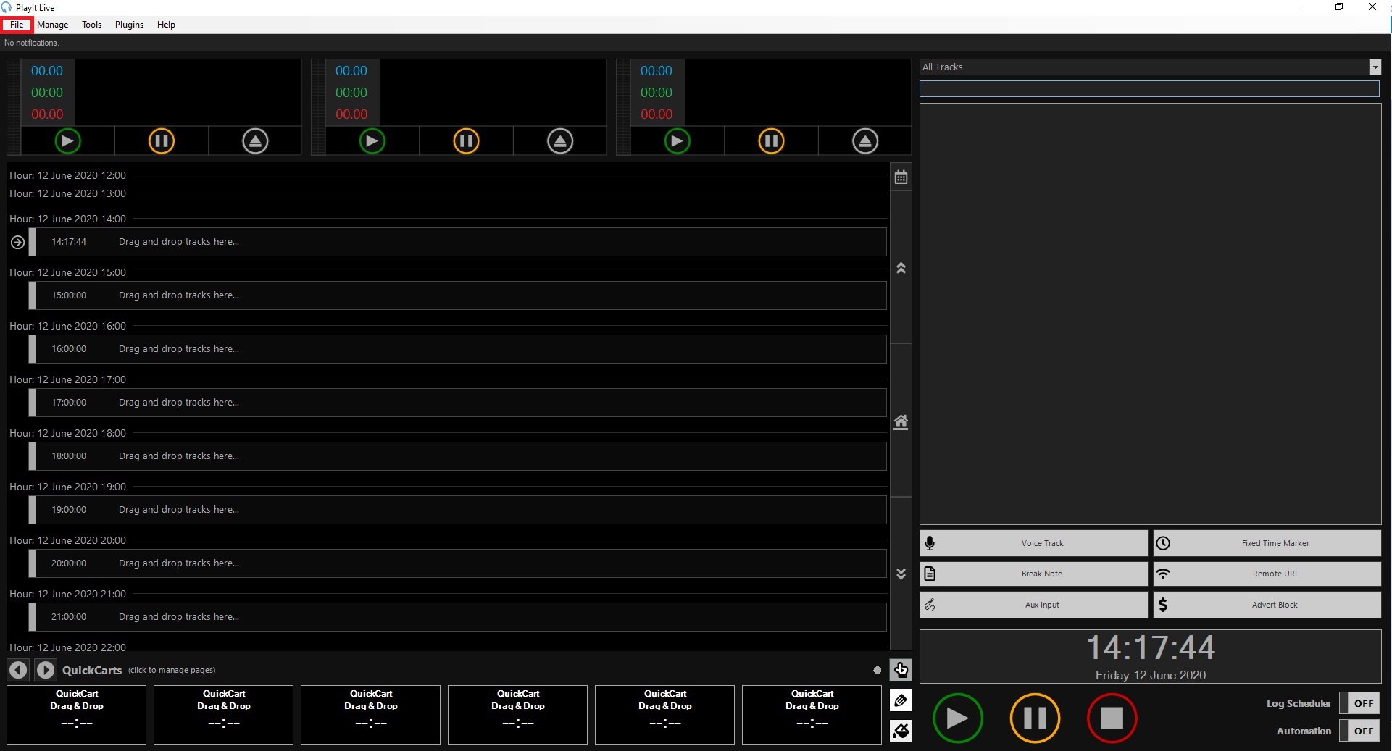The width and height of the screenshot is (1392, 751).
Task: Enable the Automation toggle
Action: tap(1363, 731)
